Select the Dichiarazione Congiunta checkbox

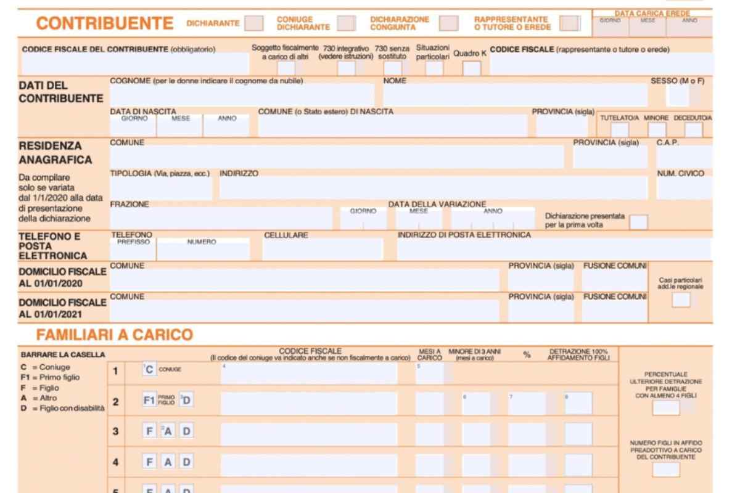(448, 23)
